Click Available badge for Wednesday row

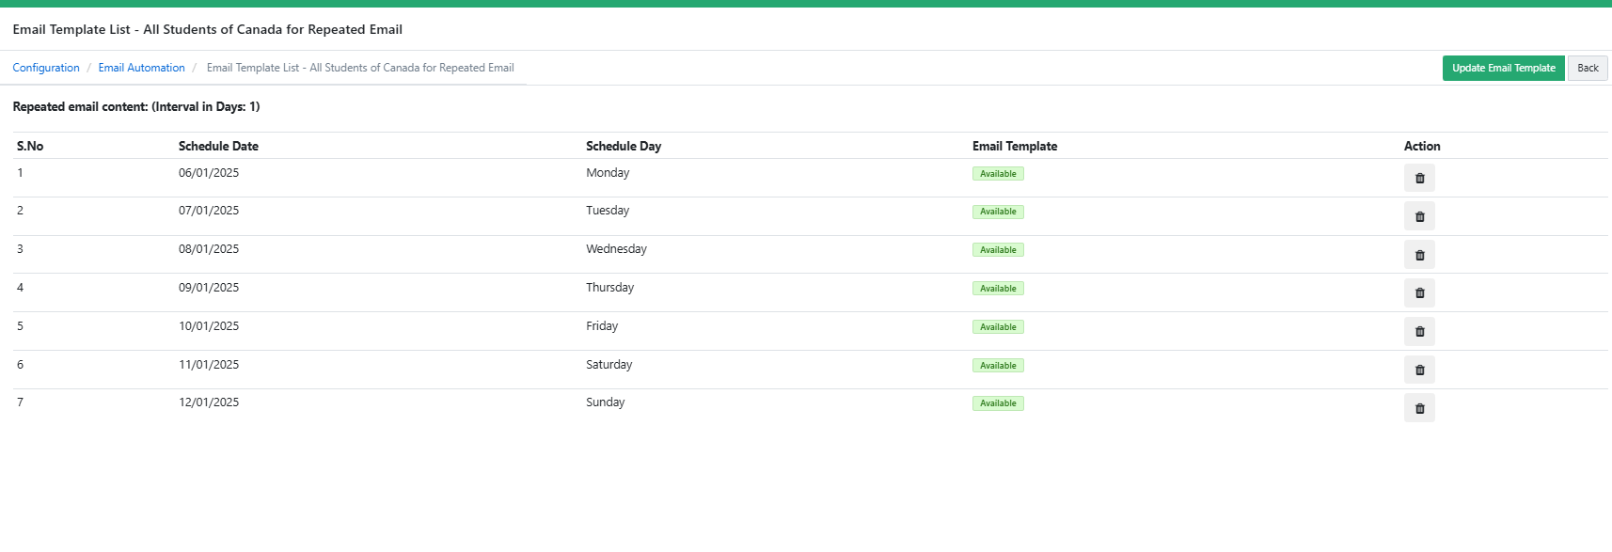pyautogui.click(x=998, y=250)
